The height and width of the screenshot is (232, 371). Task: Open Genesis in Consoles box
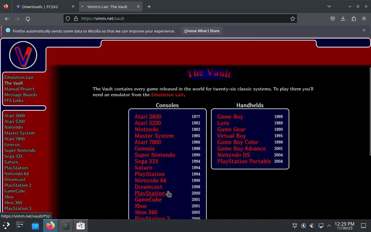(x=145, y=148)
